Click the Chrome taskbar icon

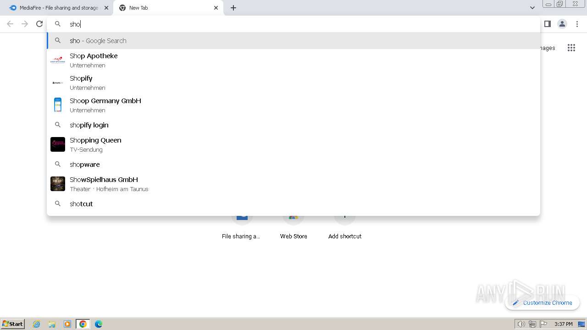pyautogui.click(x=83, y=324)
